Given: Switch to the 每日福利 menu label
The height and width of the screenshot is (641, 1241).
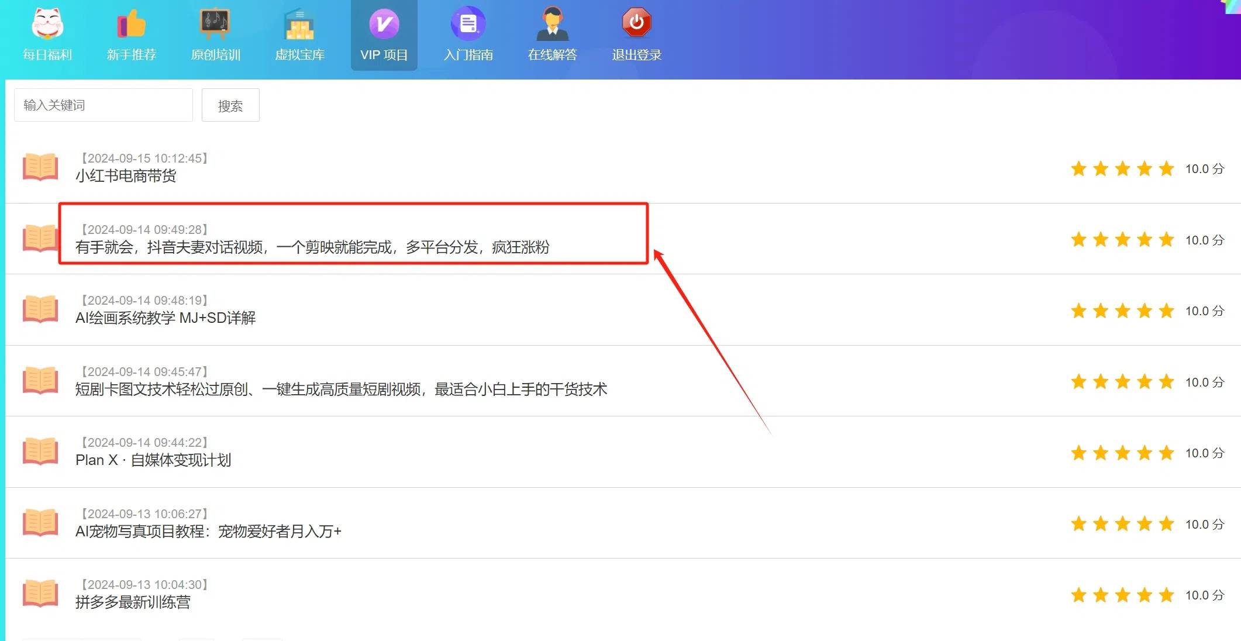Looking at the screenshot, I should click(x=47, y=55).
